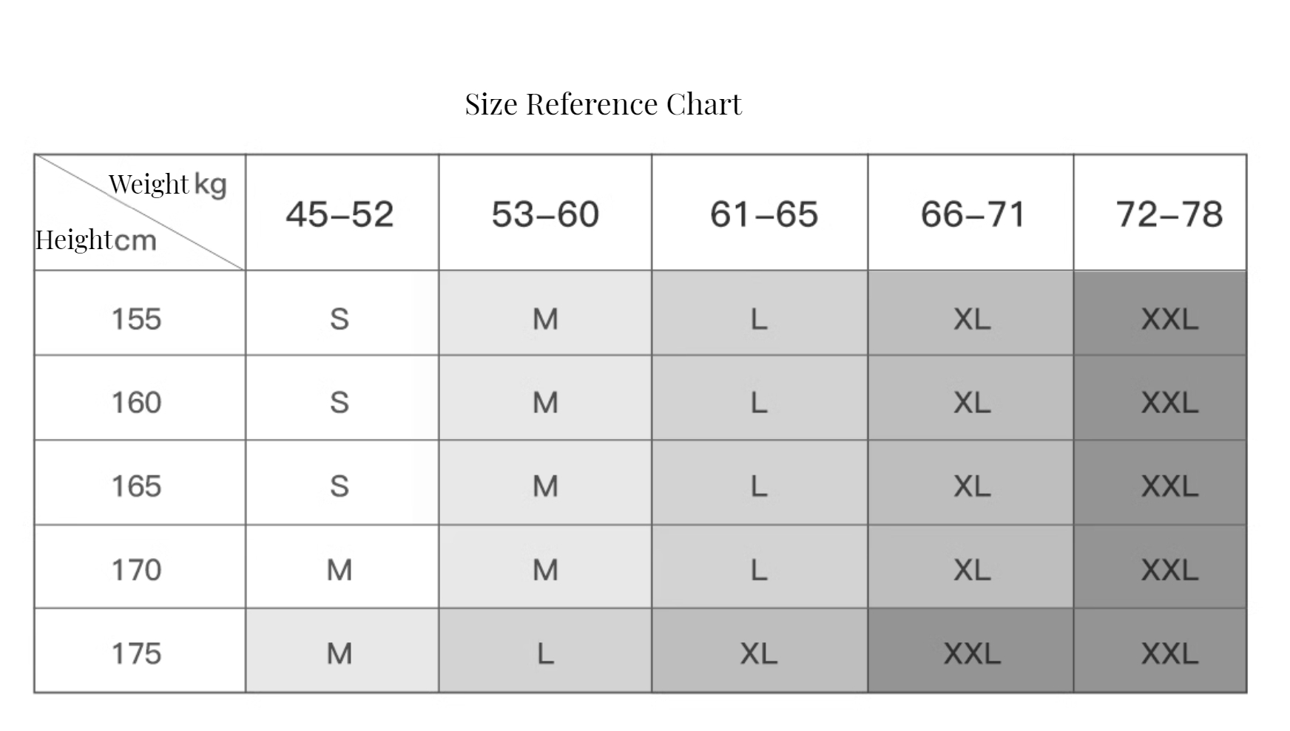Click the Weight kg corner label
Viewport: 1290px width, 731px height.
click(167, 184)
